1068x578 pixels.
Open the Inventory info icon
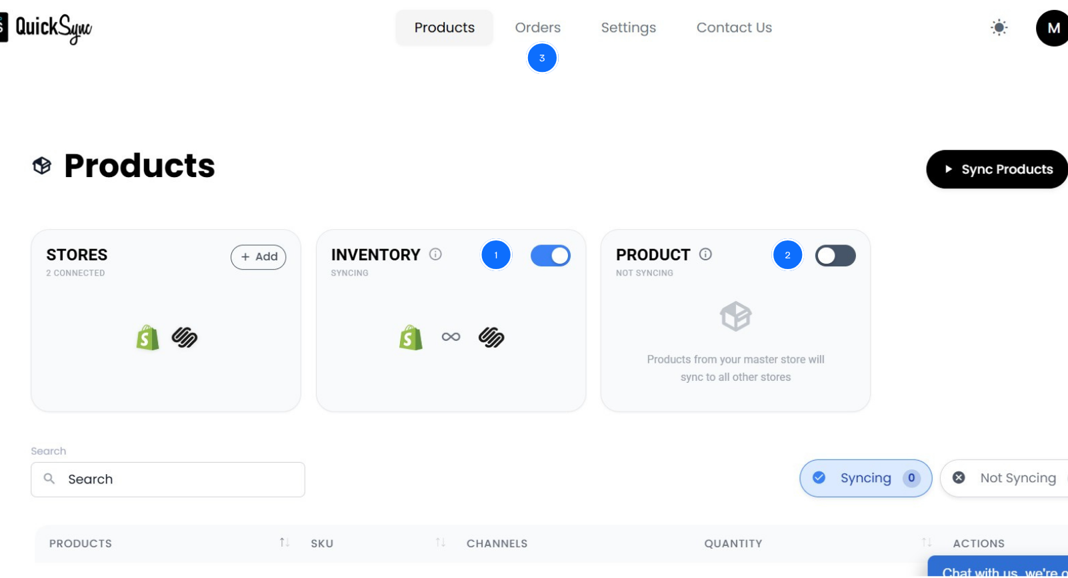(x=435, y=254)
